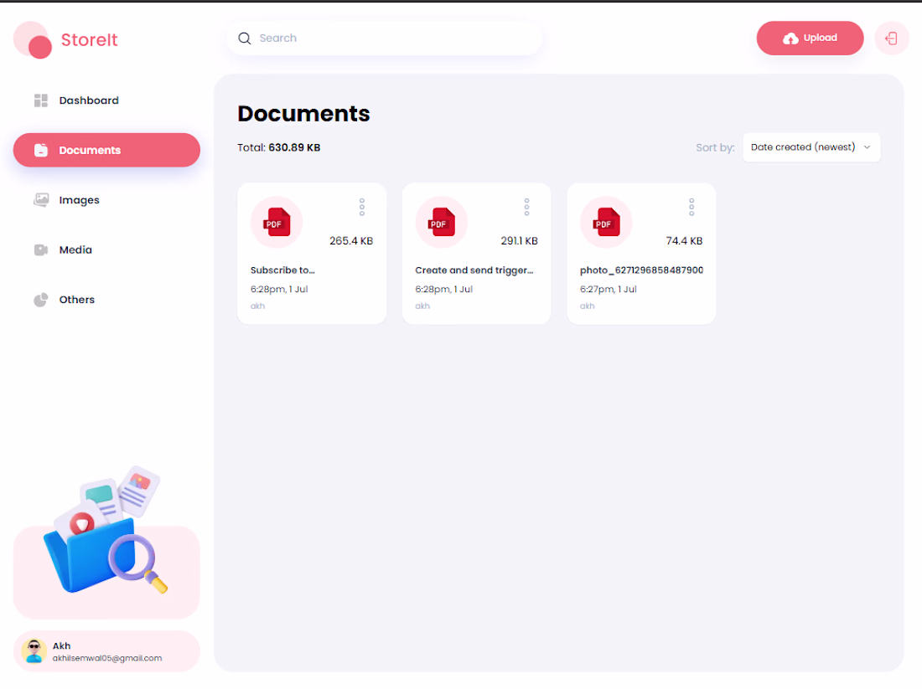Click the 291.1 KB file size
922x689 pixels.
click(x=519, y=241)
